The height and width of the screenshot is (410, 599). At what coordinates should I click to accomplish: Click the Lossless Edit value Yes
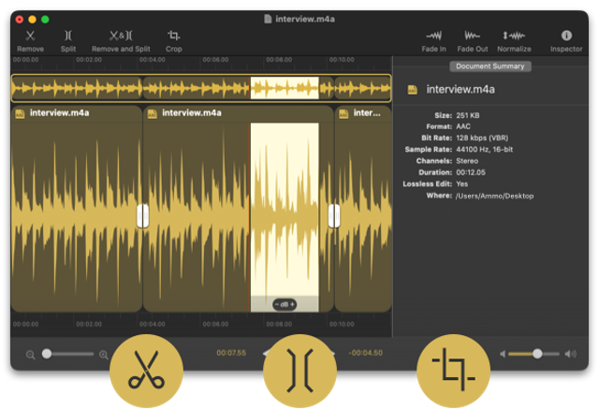[461, 183]
